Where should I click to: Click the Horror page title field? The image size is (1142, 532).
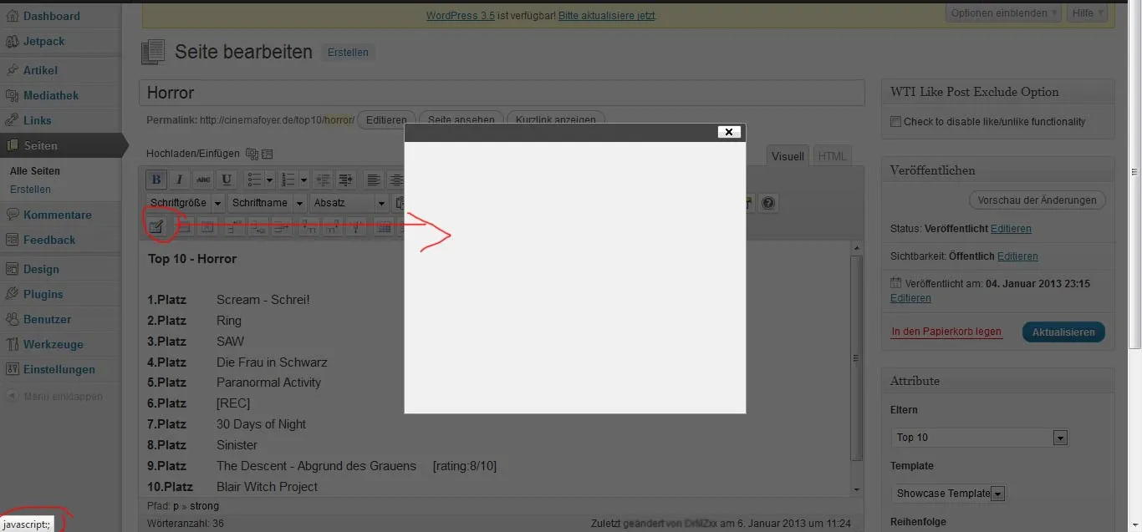pos(502,93)
